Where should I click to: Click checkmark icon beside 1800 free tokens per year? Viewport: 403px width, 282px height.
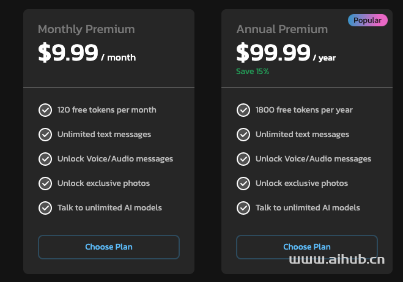point(243,110)
